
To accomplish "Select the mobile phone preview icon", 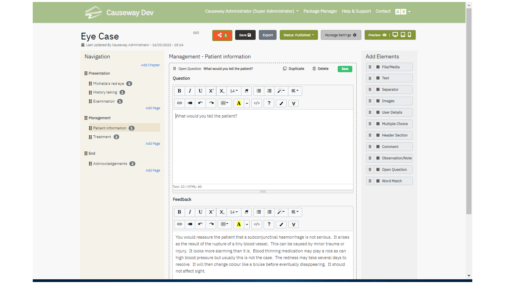I will coord(410,35).
